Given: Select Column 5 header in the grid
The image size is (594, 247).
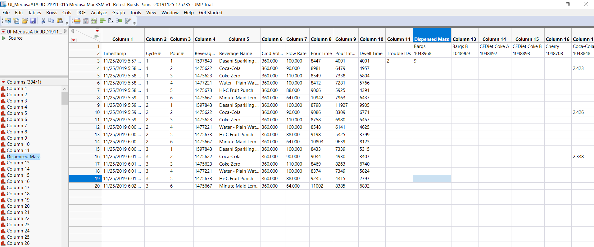Looking at the screenshot, I should (238, 39).
